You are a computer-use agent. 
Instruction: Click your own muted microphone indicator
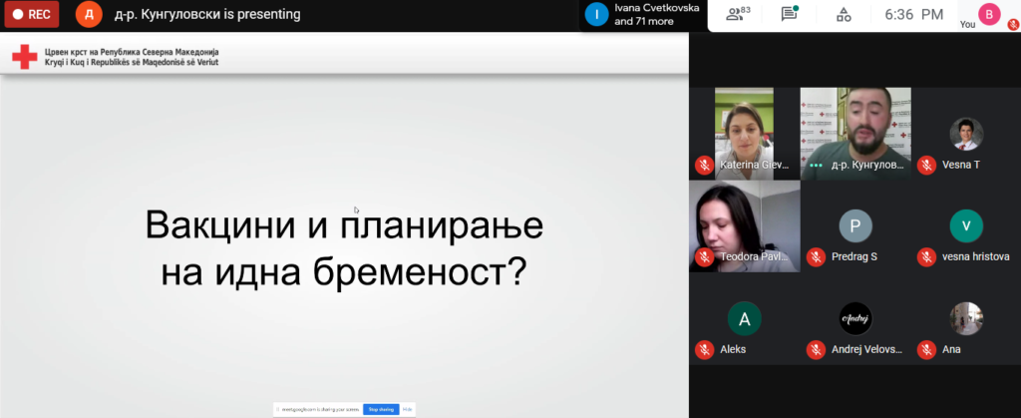tap(1013, 24)
